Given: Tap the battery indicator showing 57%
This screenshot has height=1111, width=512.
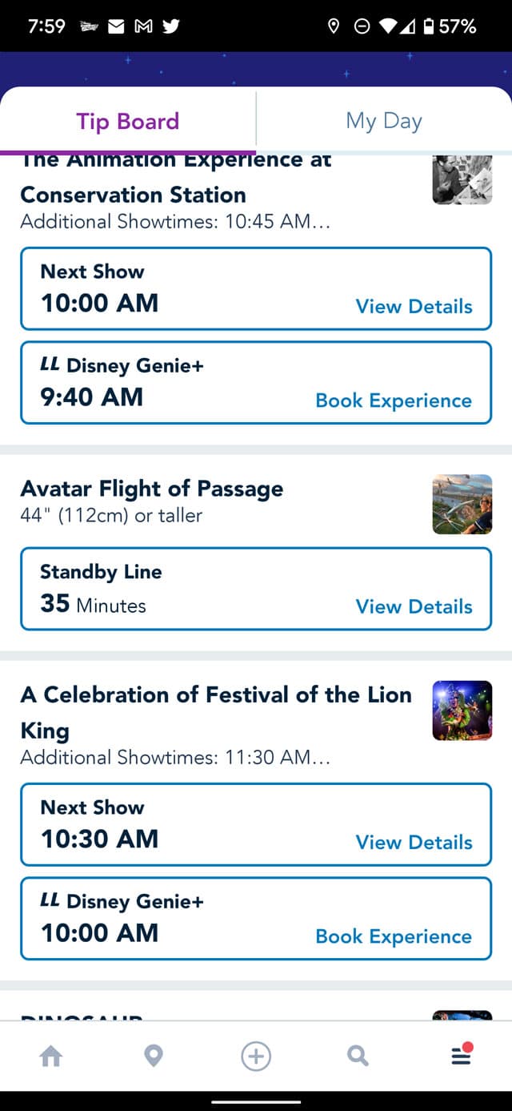Looking at the screenshot, I should click(x=450, y=26).
